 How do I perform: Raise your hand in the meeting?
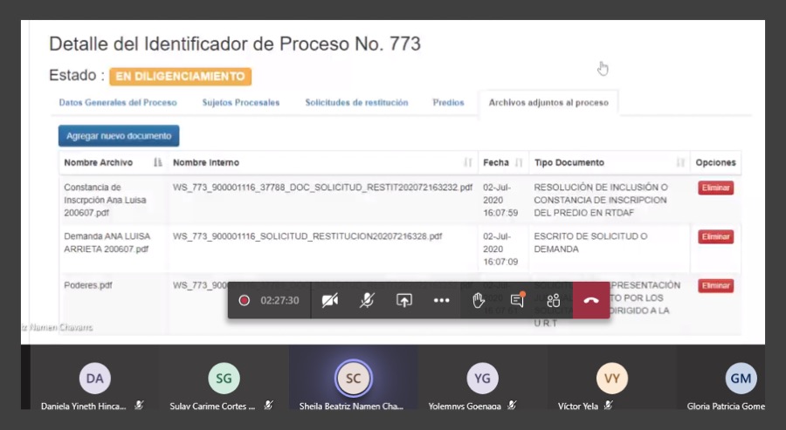click(x=479, y=300)
